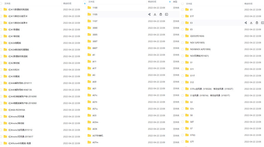Click the folder icon beside S7T

click(187, 142)
